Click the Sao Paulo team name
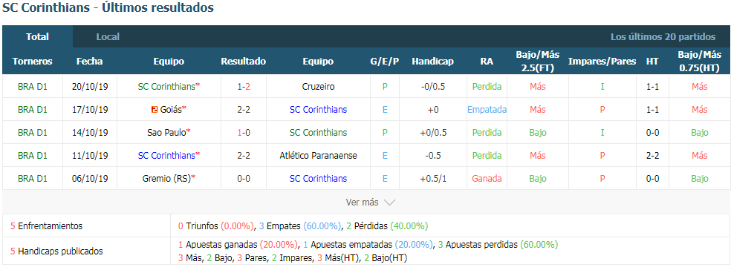This screenshot has height=270, width=731. tap(166, 133)
